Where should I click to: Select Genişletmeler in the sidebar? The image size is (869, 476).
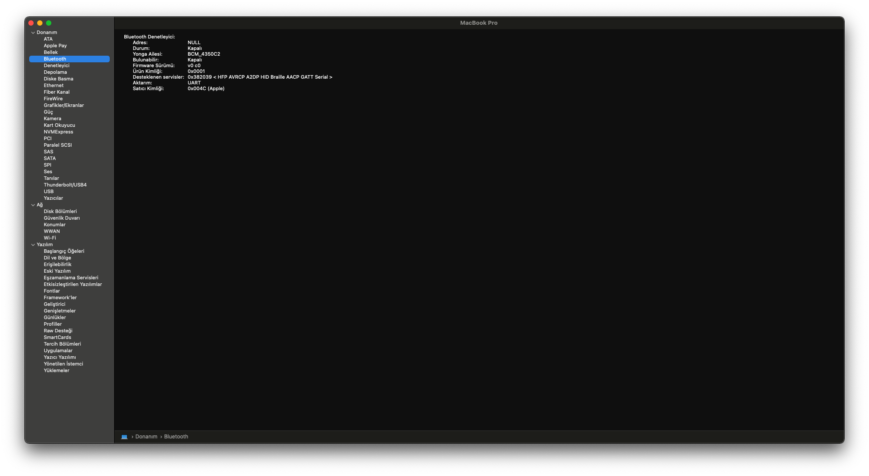[60, 311]
